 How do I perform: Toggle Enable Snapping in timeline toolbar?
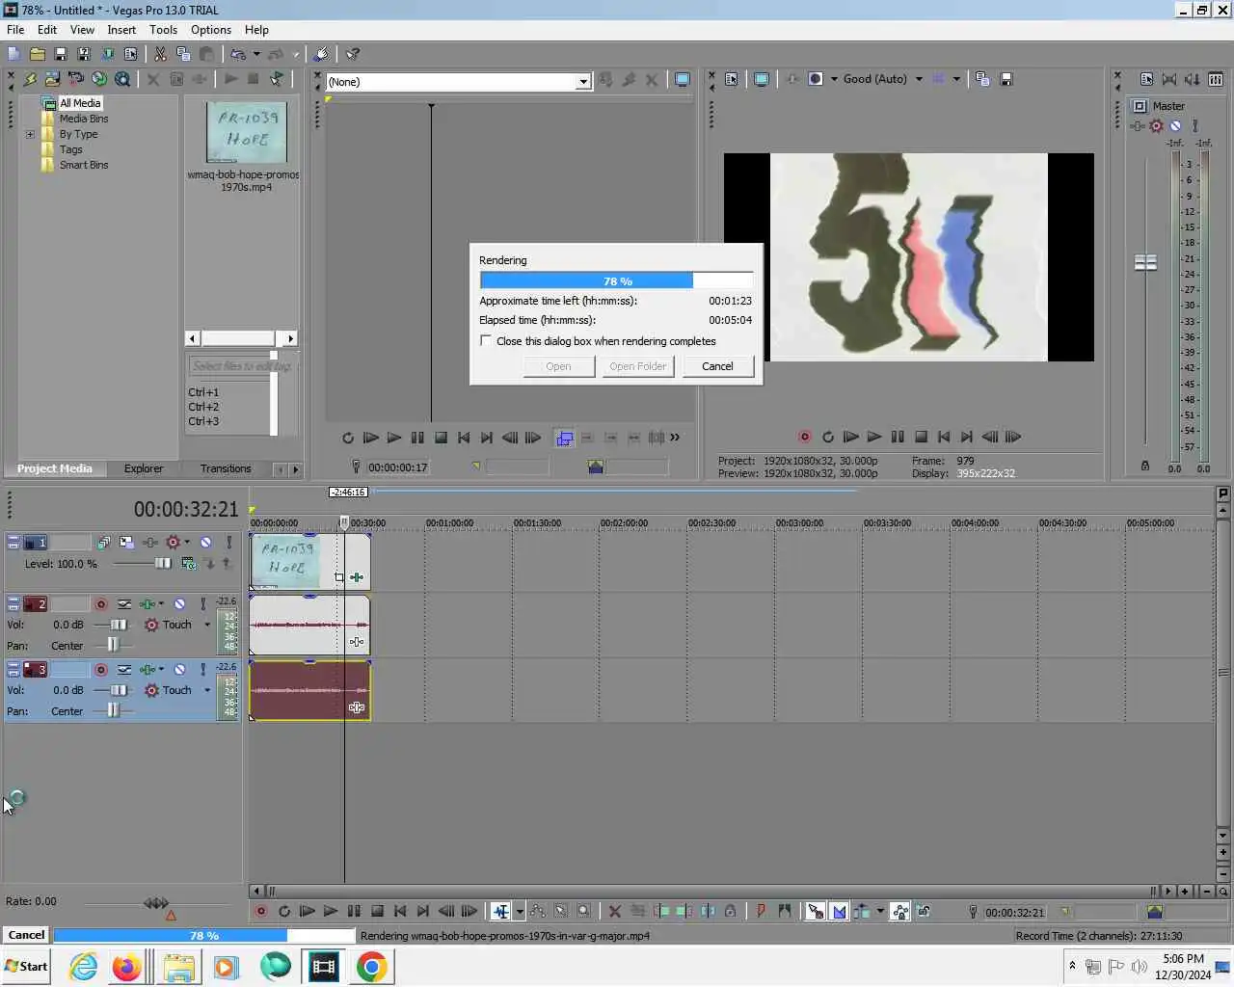click(x=816, y=911)
